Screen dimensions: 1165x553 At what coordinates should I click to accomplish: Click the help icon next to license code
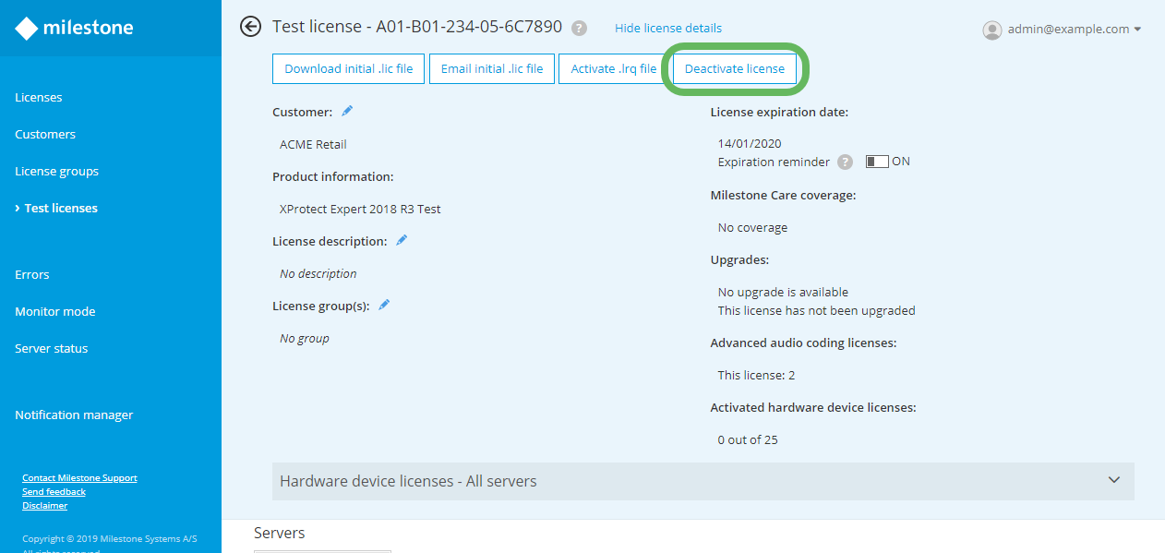580,29
